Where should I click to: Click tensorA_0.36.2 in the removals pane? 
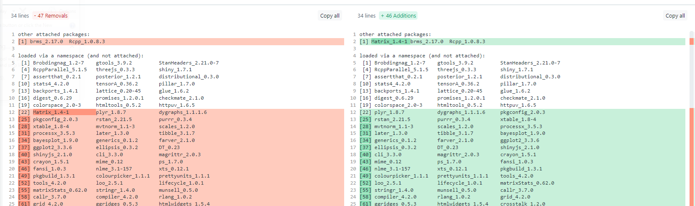[x=117, y=84]
